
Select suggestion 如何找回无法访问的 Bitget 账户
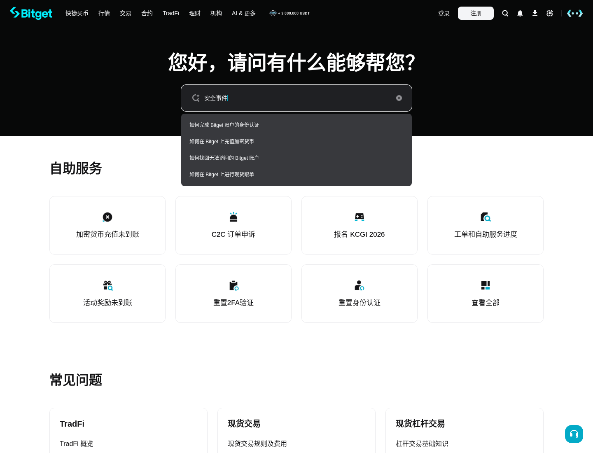pos(296,158)
